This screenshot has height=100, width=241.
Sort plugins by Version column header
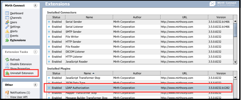pyautogui.click(x=221, y=73)
